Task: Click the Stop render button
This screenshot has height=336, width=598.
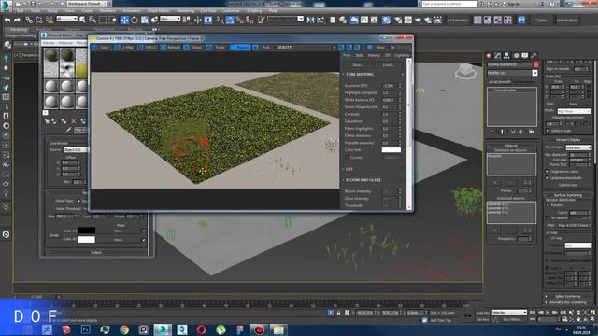Action: [x=377, y=48]
